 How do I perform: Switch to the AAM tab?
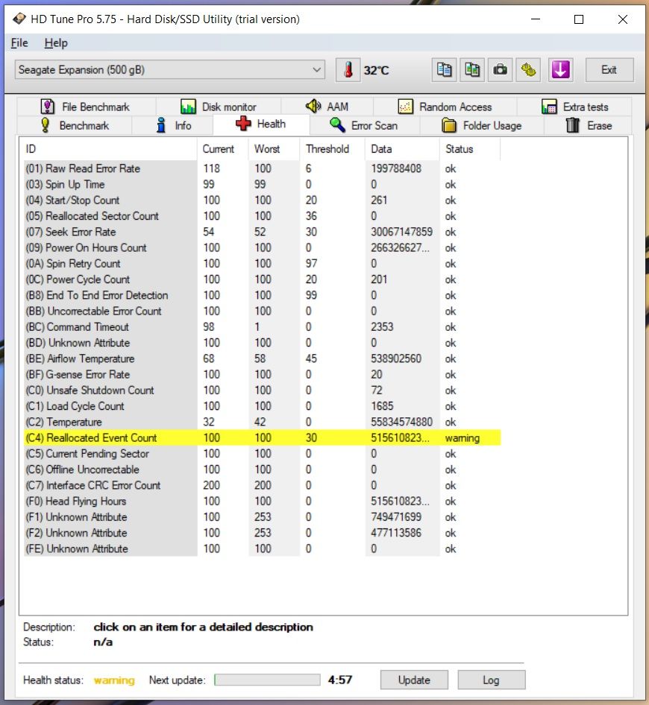pos(327,107)
